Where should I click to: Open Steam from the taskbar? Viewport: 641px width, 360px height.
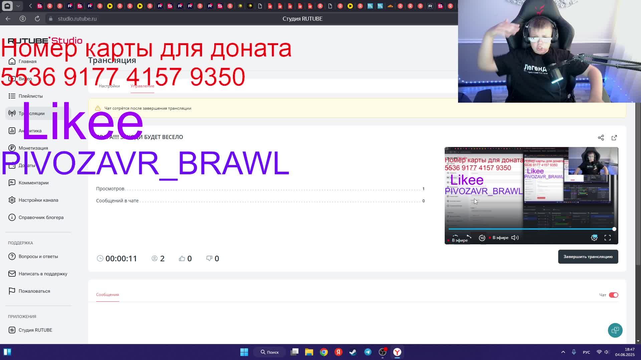353,352
